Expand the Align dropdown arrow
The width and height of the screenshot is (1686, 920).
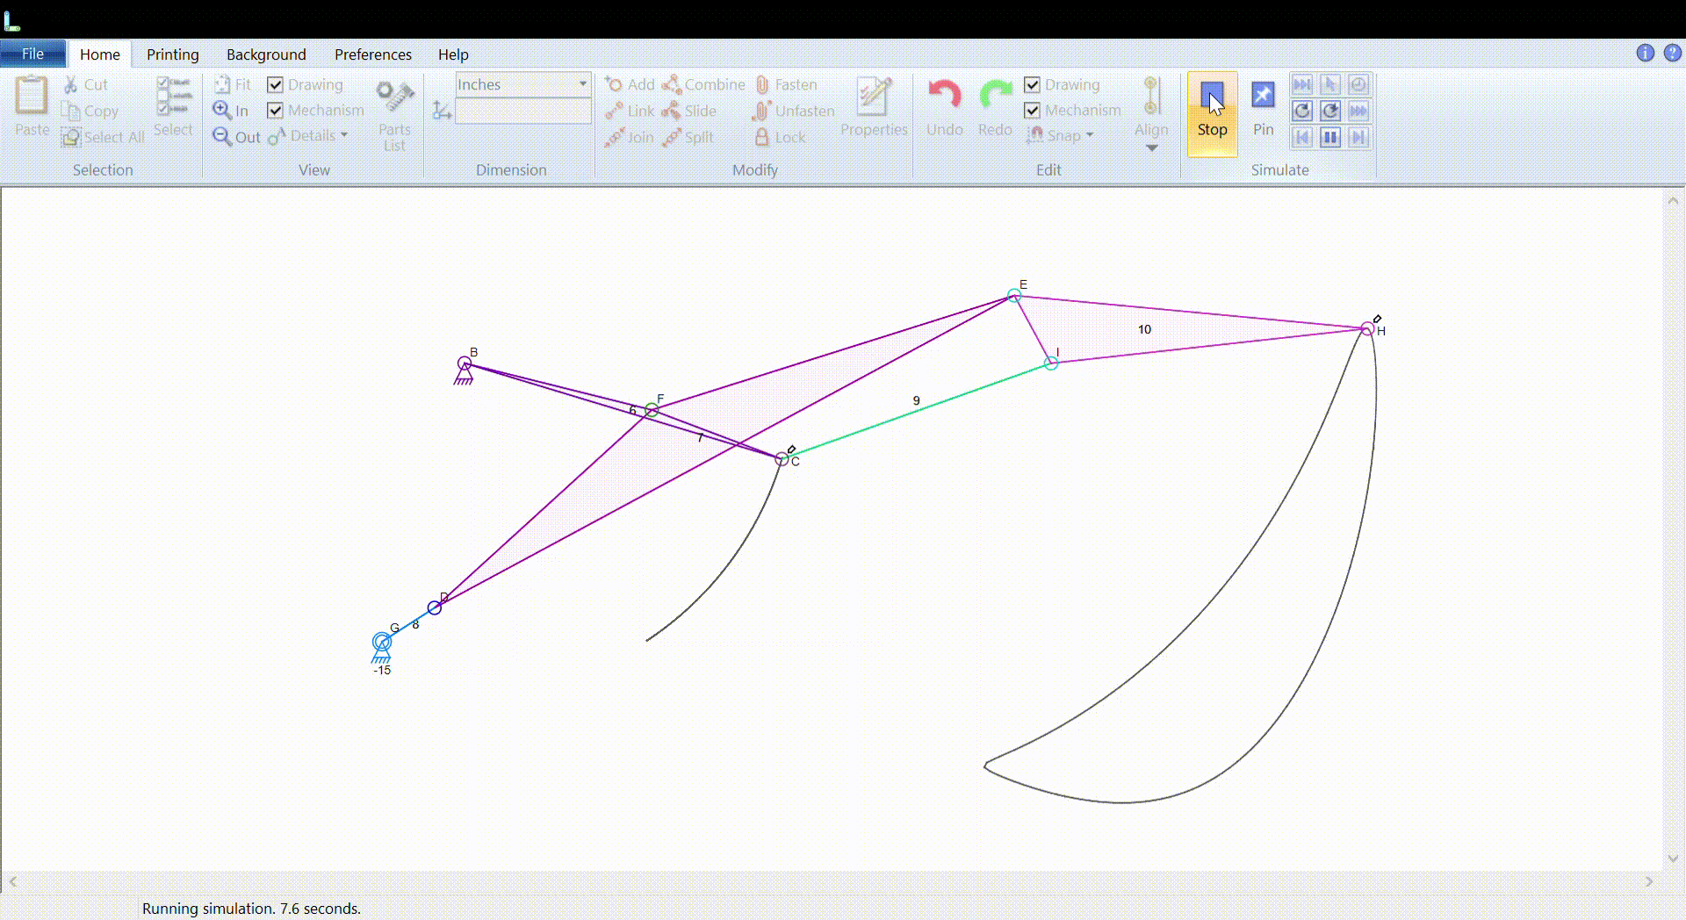coord(1151,147)
